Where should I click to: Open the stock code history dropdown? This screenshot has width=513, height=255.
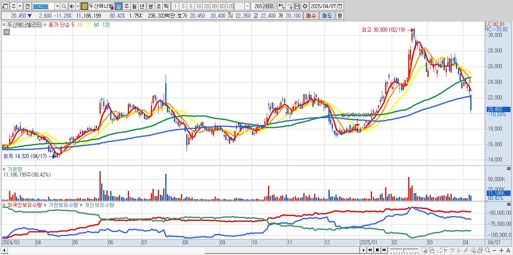pyautogui.click(x=57, y=6)
